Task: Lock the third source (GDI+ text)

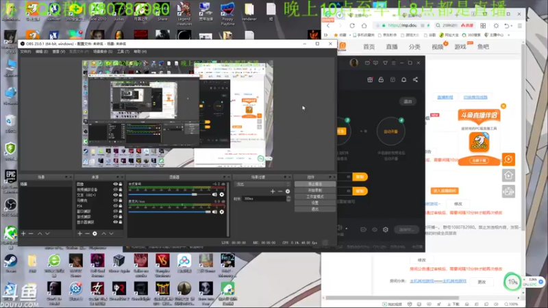Action: click(x=121, y=195)
